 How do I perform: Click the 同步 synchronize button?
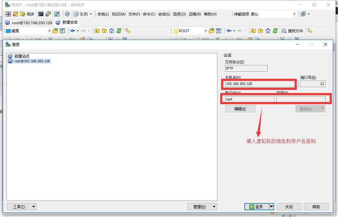coord(27,14)
